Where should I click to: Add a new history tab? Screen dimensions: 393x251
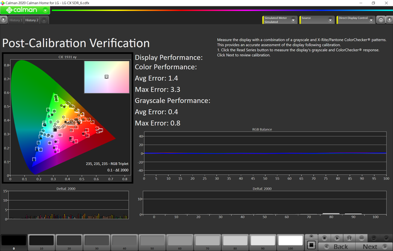point(44,20)
